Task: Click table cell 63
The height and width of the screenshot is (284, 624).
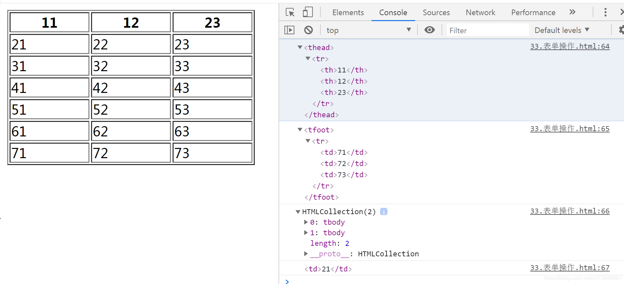Action: click(213, 131)
